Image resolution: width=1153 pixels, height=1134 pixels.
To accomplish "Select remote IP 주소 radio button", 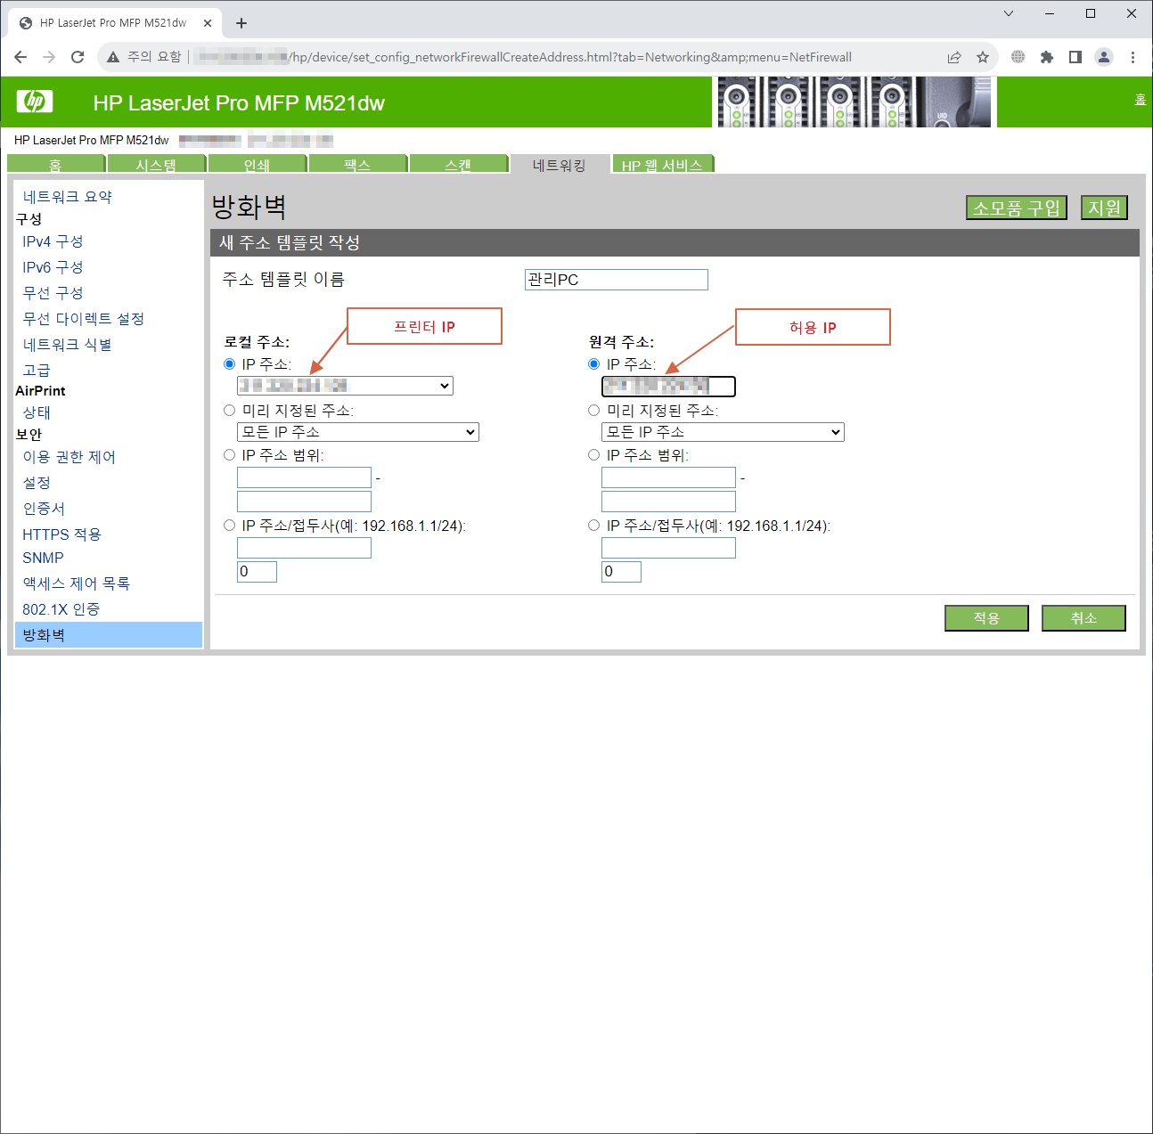I will [593, 363].
